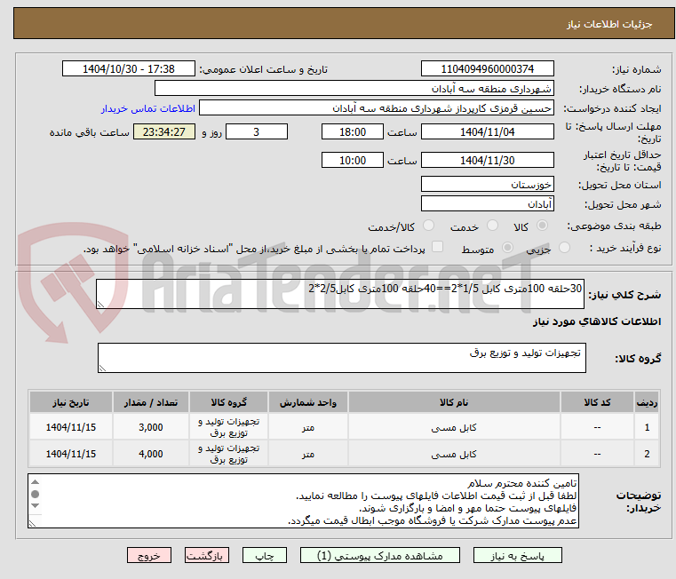Click scrollbar thumb in buyer notes
676x579 pixels.
coord(36,494)
